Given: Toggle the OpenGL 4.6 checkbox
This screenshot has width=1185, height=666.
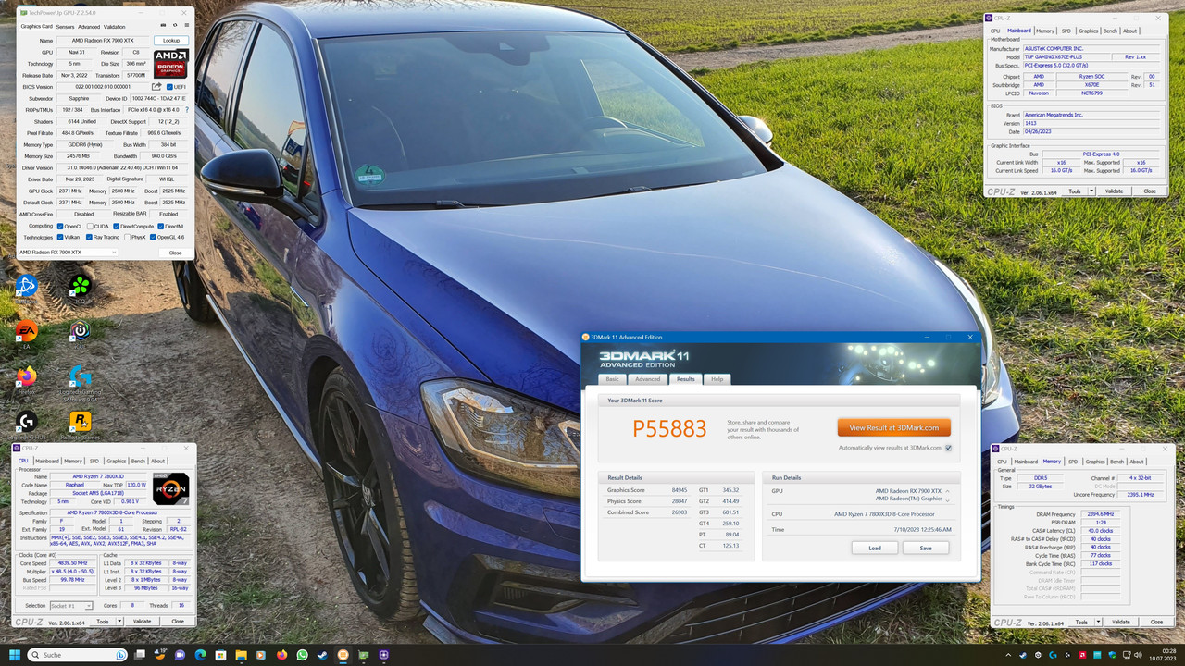Looking at the screenshot, I should (153, 237).
